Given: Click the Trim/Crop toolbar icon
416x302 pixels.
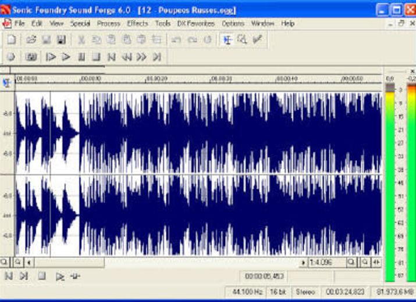Looking at the screenshot, I should click(x=157, y=39).
